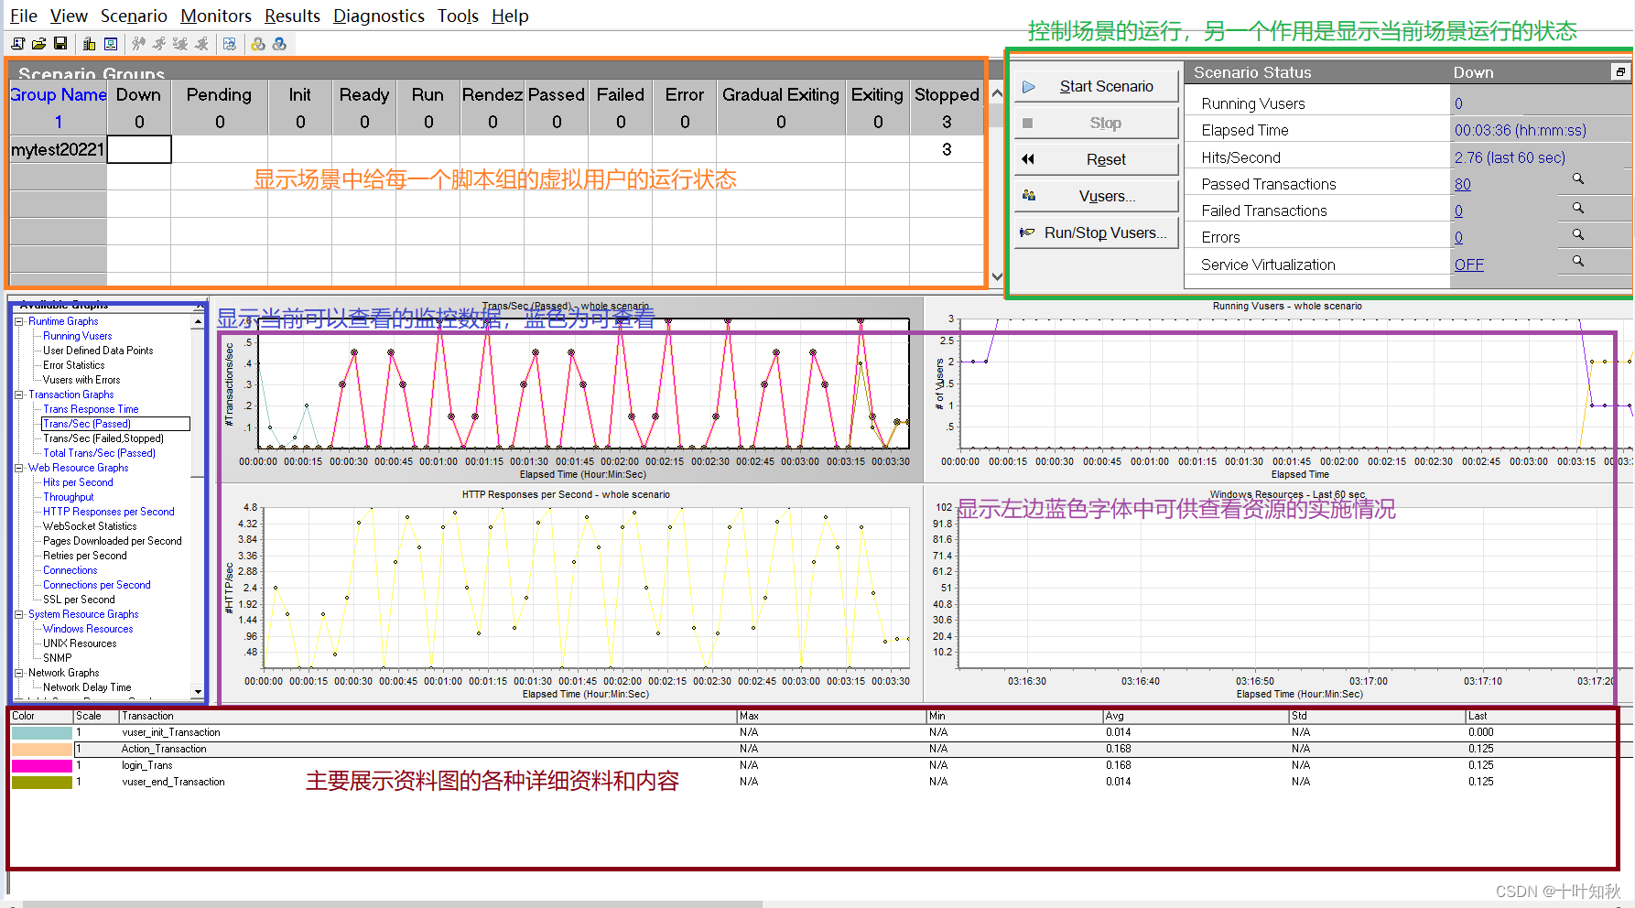Viewport: 1635px width, 908px height.
Task: Click the Open Scenario folder icon
Action: [38, 44]
